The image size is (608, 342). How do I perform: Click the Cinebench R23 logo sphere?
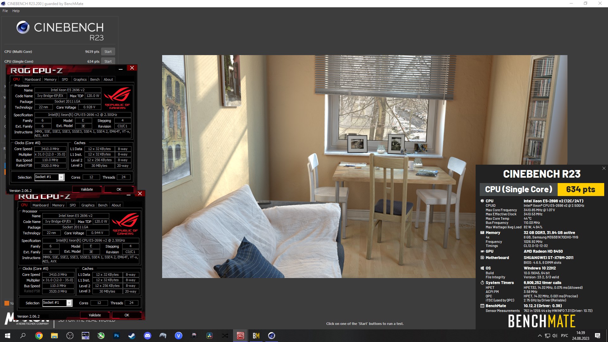click(x=23, y=28)
